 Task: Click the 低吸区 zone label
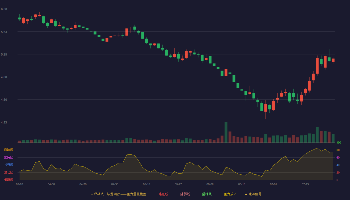[8, 180]
